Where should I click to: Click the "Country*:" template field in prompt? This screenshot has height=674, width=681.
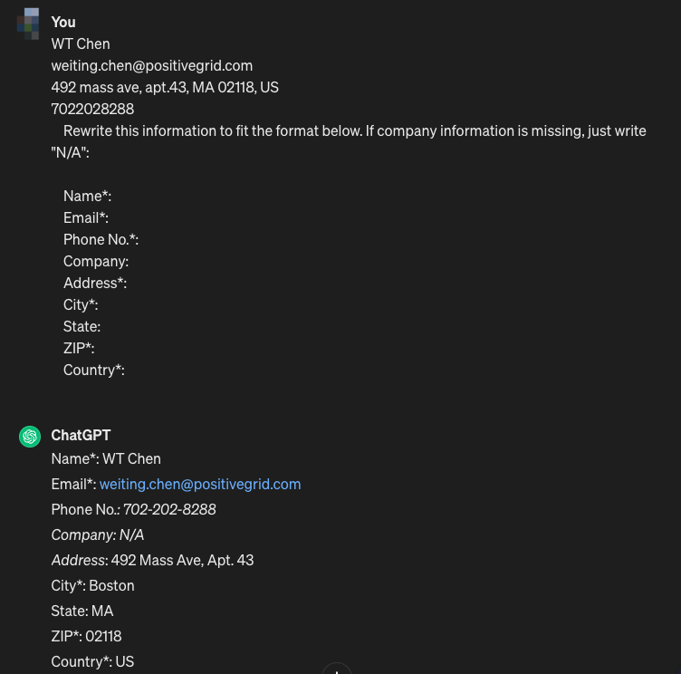click(94, 370)
